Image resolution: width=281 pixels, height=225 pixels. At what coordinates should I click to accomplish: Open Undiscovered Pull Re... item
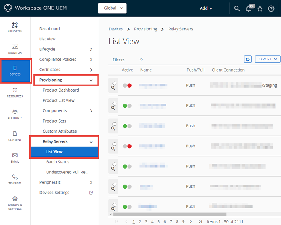click(x=67, y=172)
